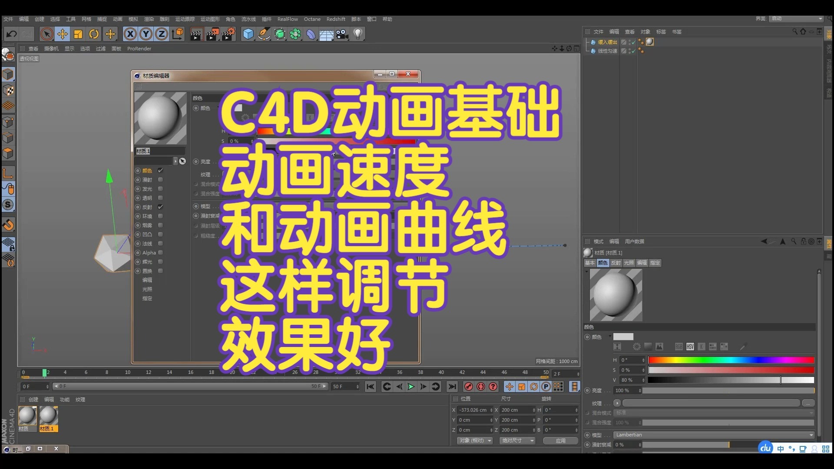Collapse the material preview triangle in the attributes panel
This screenshot has width=834, height=469.
pos(586,272)
